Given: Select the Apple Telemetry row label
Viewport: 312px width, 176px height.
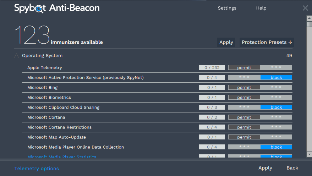Looking at the screenshot, I should coord(45,68).
